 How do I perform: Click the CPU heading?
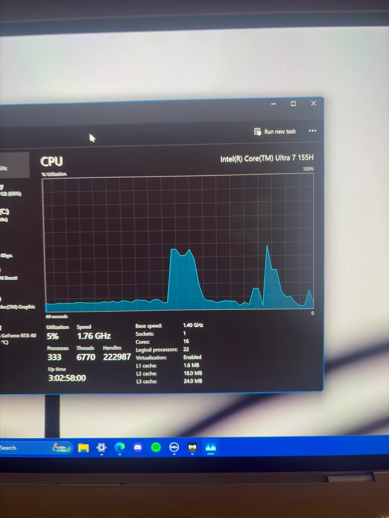(x=51, y=162)
